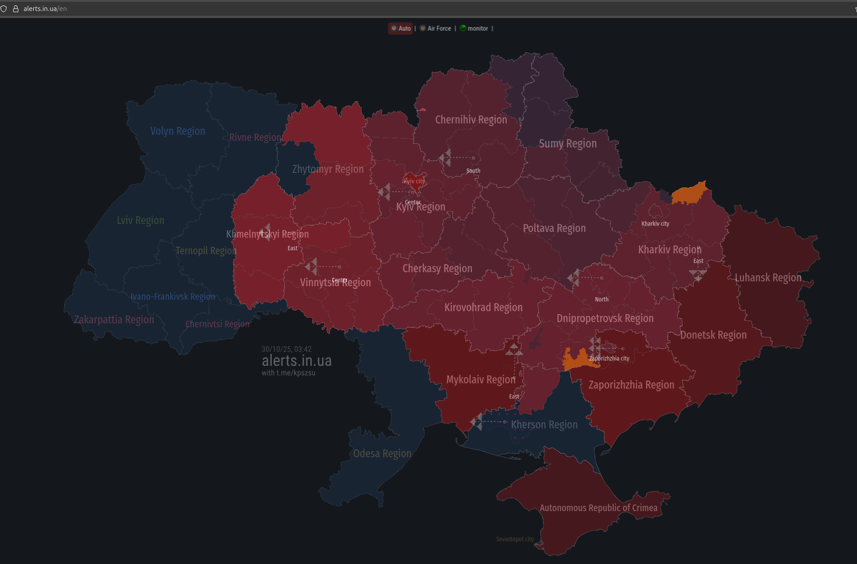The height and width of the screenshot is (564, 857).
Task: Open the monitor link with radar icon
Action: point(474,28)
